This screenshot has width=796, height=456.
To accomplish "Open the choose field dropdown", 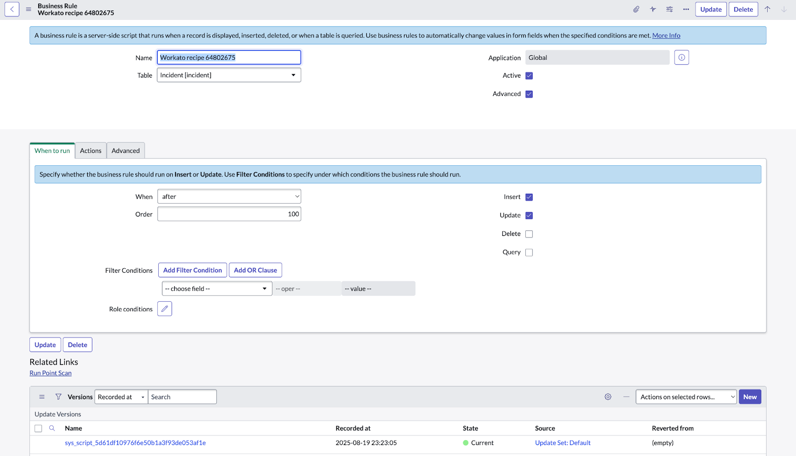I will [217, 289].
